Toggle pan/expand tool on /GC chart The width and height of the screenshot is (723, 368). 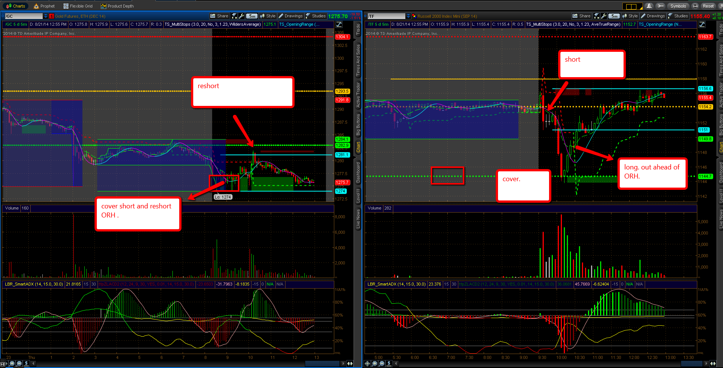pyautogui.click(x=234, y=16)
